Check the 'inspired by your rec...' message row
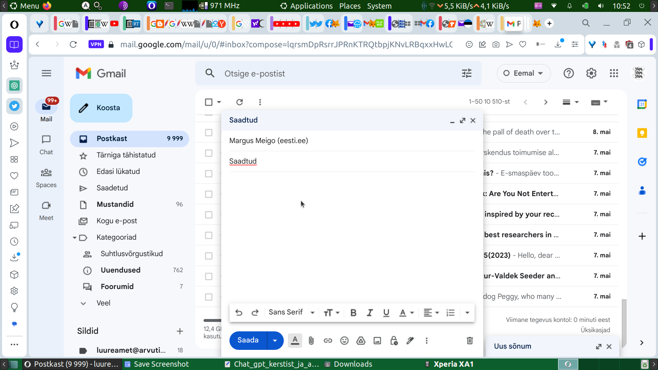658x370 pixels. 209,215
